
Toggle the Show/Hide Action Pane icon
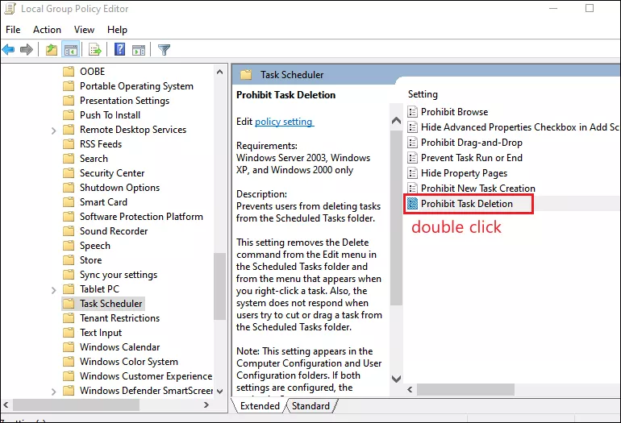click(139, 50)
